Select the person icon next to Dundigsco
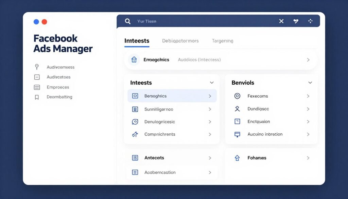This screenshot has height=199, width=348. pyautogui.click(x=237, y=109)
